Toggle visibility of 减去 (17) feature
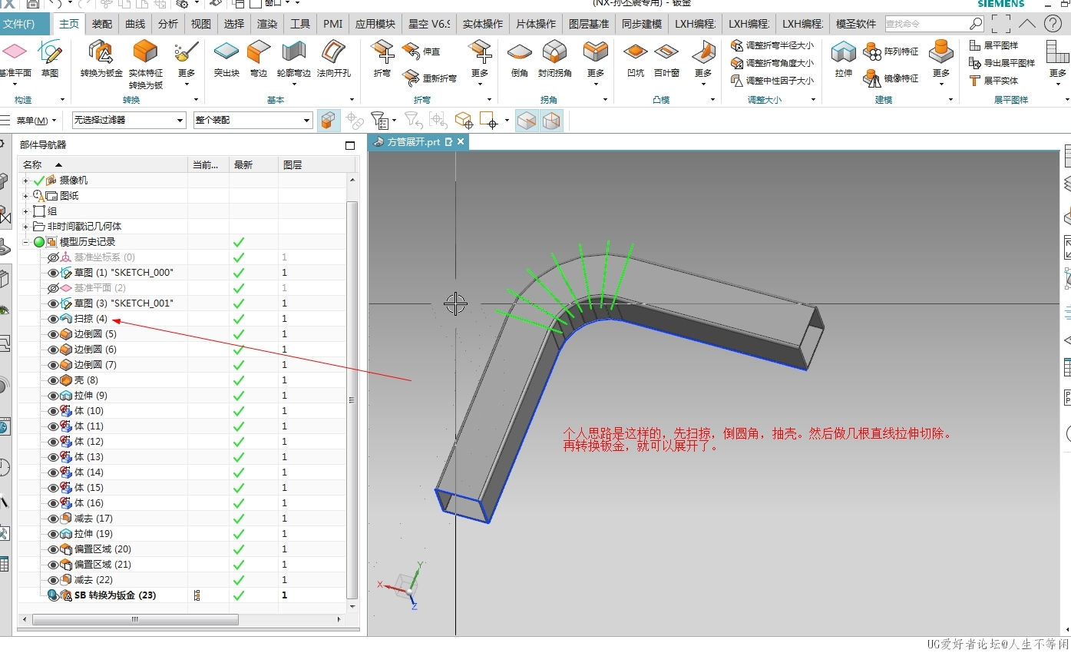Viewport: 1071px width, 653px height. (53, 519)
